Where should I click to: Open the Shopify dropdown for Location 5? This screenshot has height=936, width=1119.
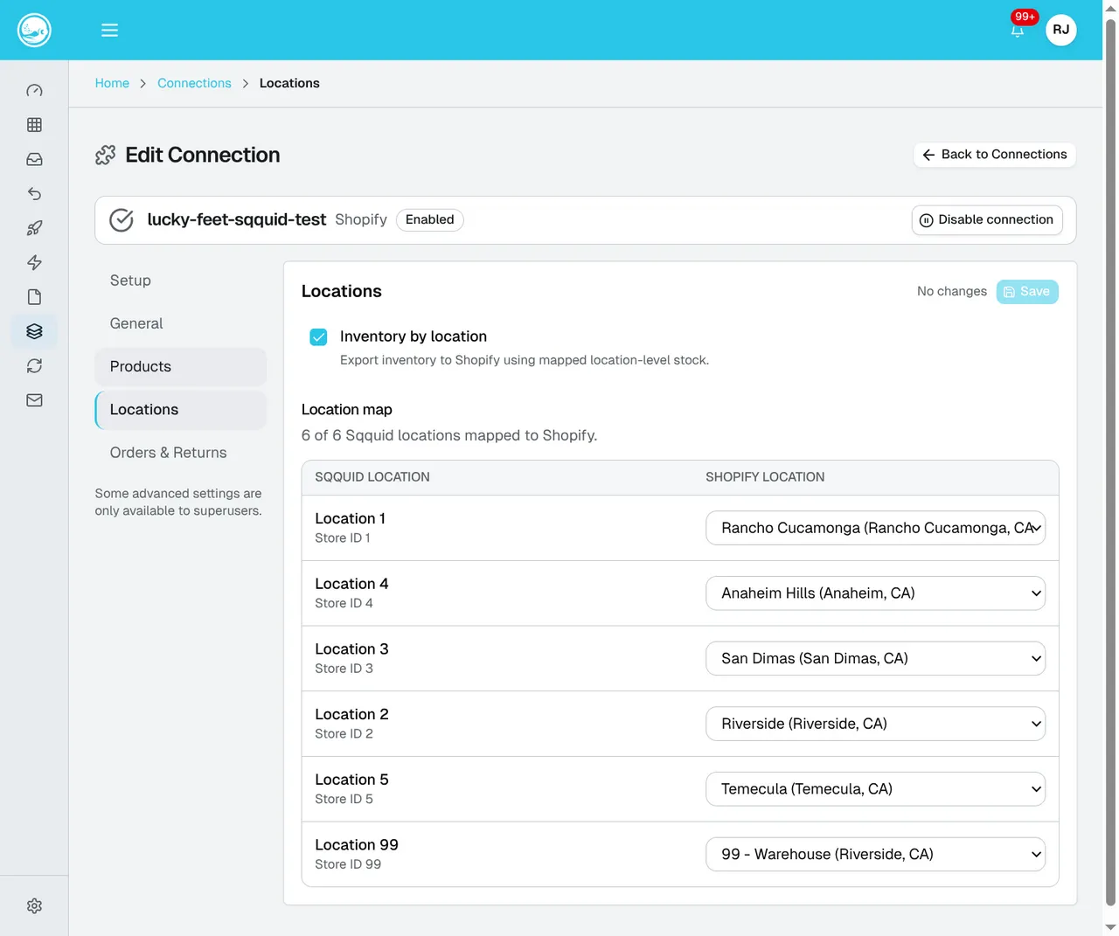[875, 789]
